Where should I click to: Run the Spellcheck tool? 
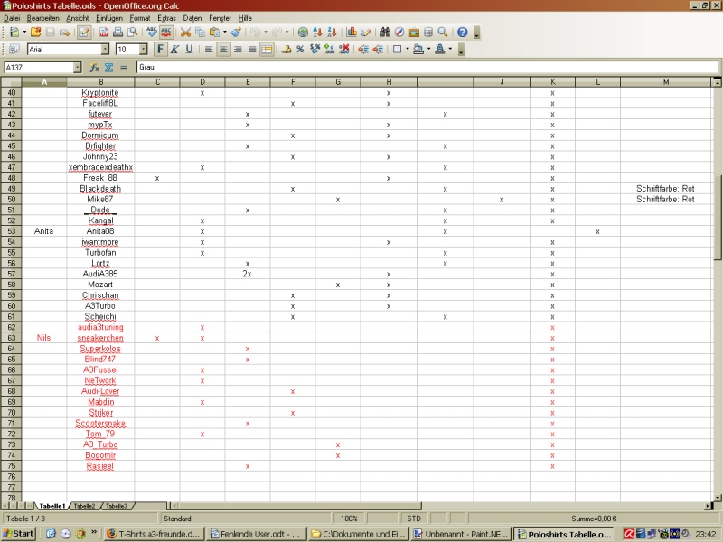152,33
